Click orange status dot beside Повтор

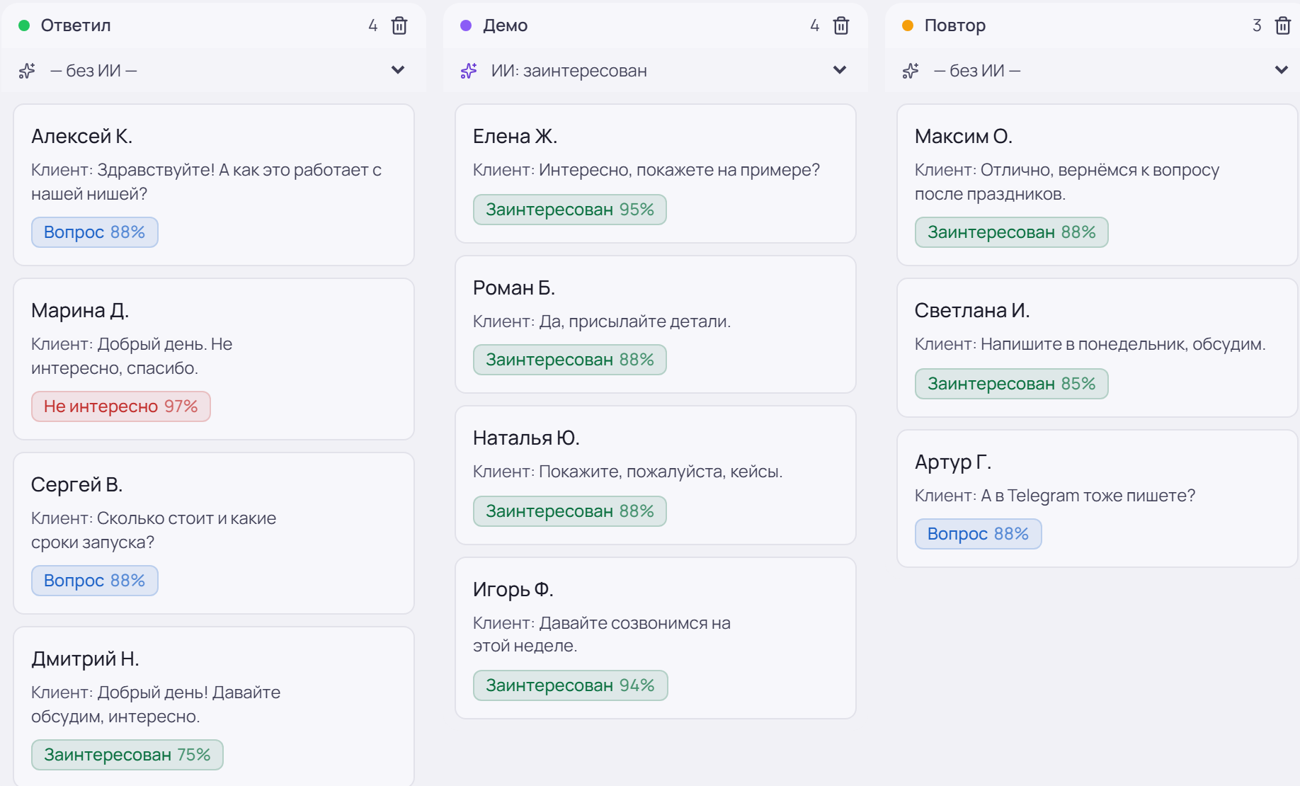click(x=908, y=25)
